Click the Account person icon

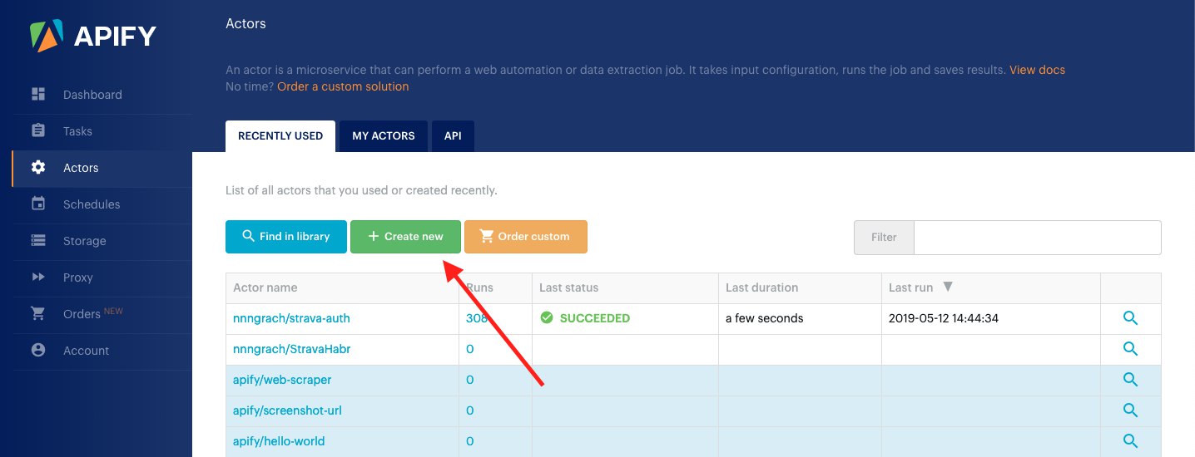coord(38,350)
